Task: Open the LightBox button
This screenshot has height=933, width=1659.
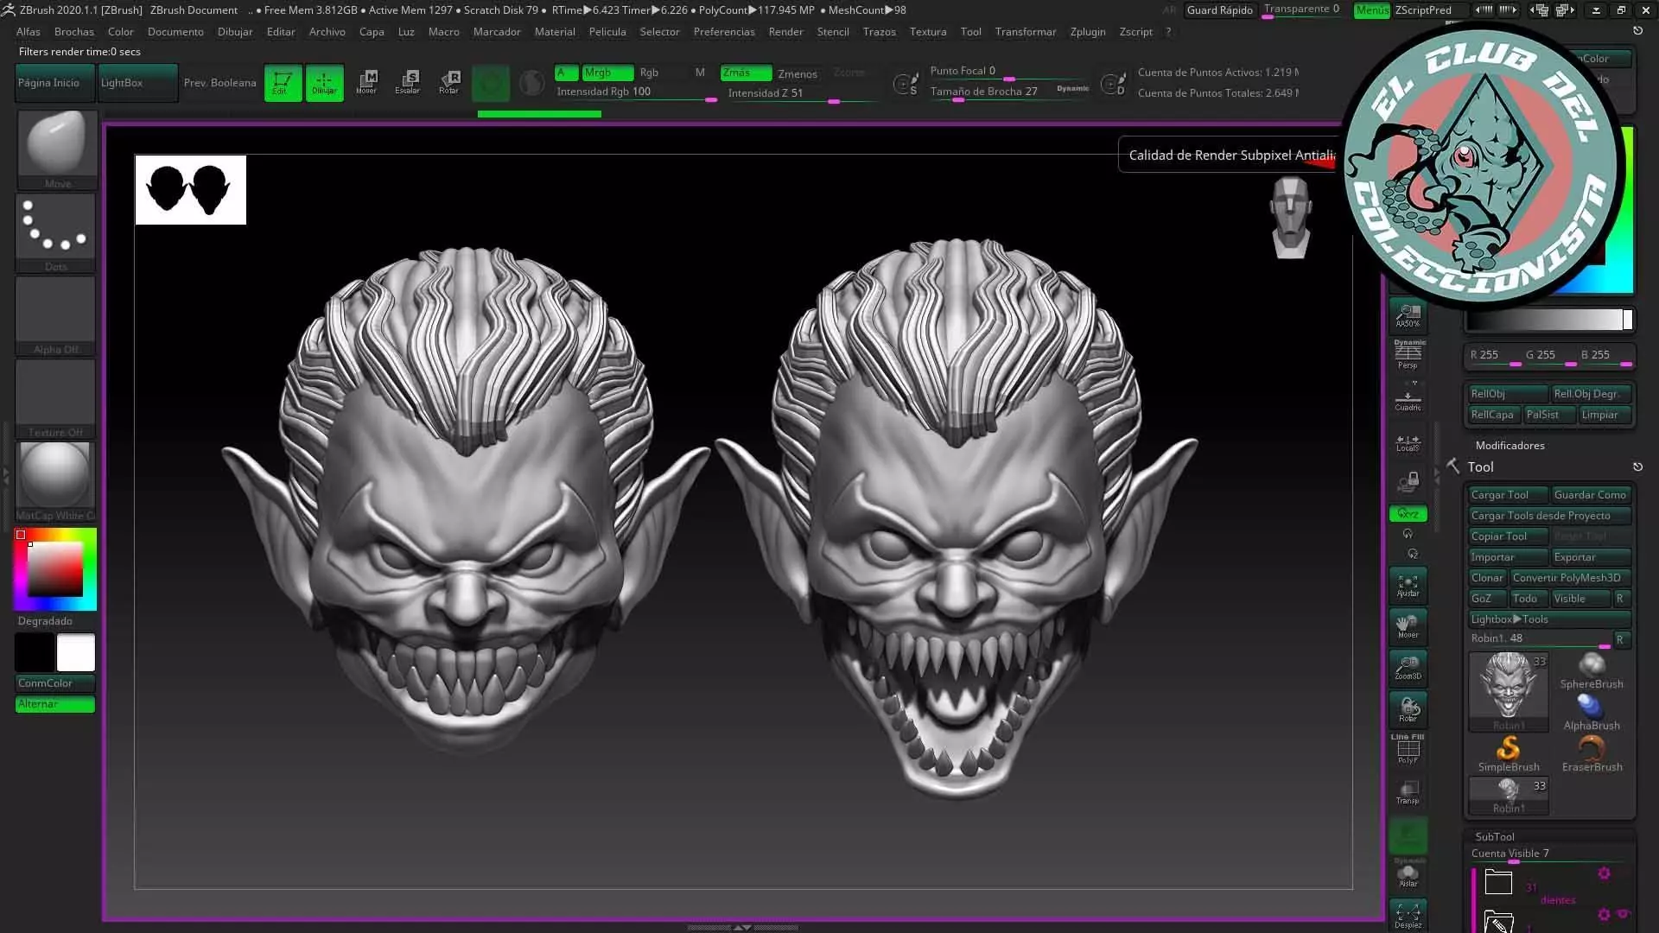Action: [137, 83]
